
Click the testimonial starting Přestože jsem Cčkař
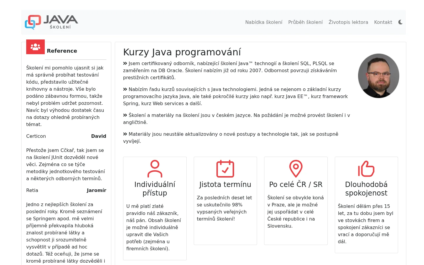[x=66, y=164]
